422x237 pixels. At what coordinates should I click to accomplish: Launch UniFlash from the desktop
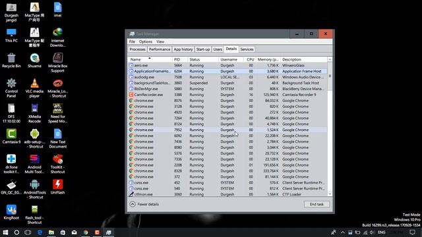pyautogui.click(x=57, y=187)
